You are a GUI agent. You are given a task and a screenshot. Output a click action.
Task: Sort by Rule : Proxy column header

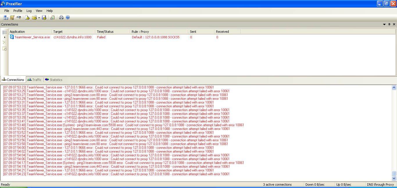pos(159,32)
